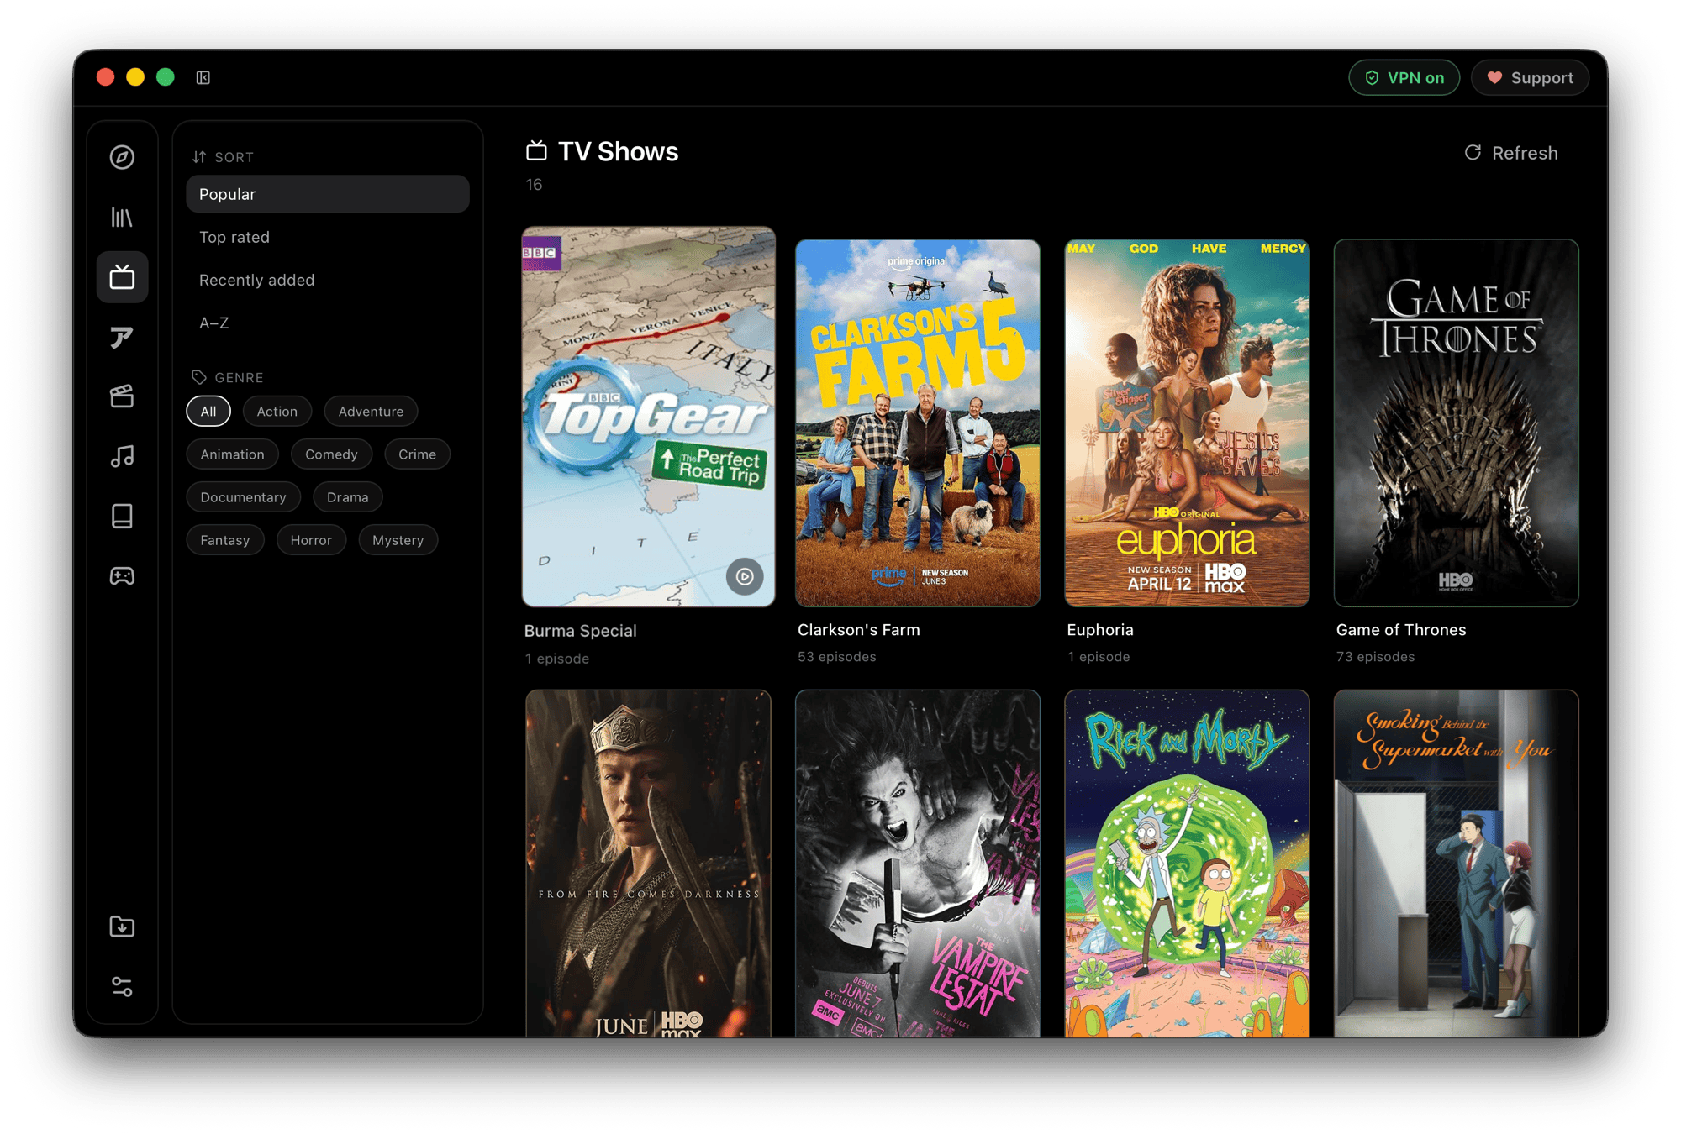This screenshot has height=1134, width=1681.
Task: Filter by Mystery genre
Action: point(398,540)
